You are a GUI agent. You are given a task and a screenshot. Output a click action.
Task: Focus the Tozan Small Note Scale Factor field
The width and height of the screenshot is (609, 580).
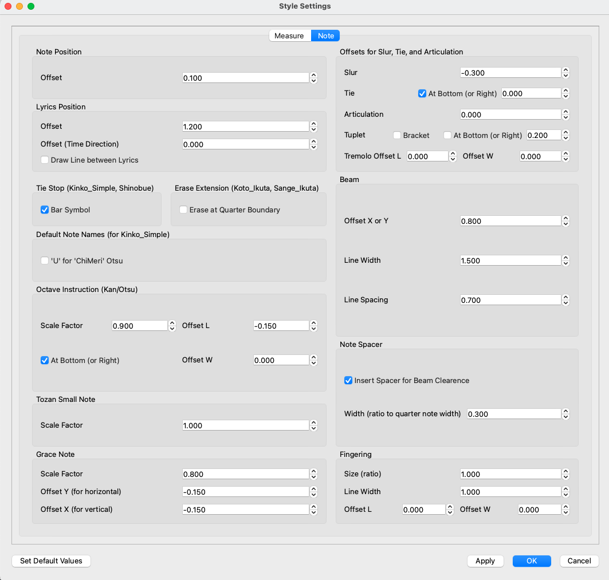[x=245, y=425]
